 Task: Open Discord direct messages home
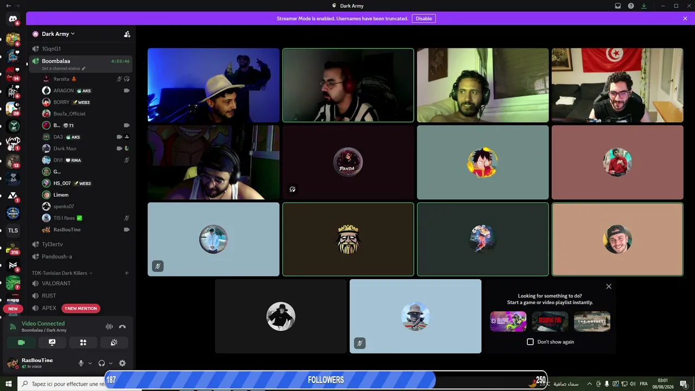[13, 19]
